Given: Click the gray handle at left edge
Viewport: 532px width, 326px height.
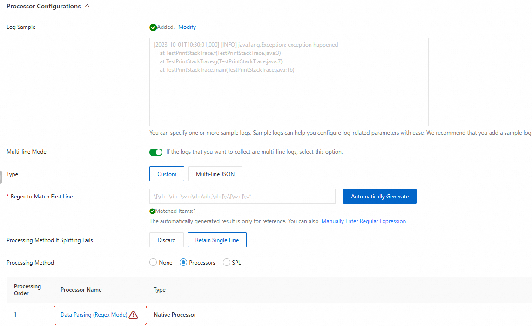Looking at the screenshot, I should (x=0, y=177).
